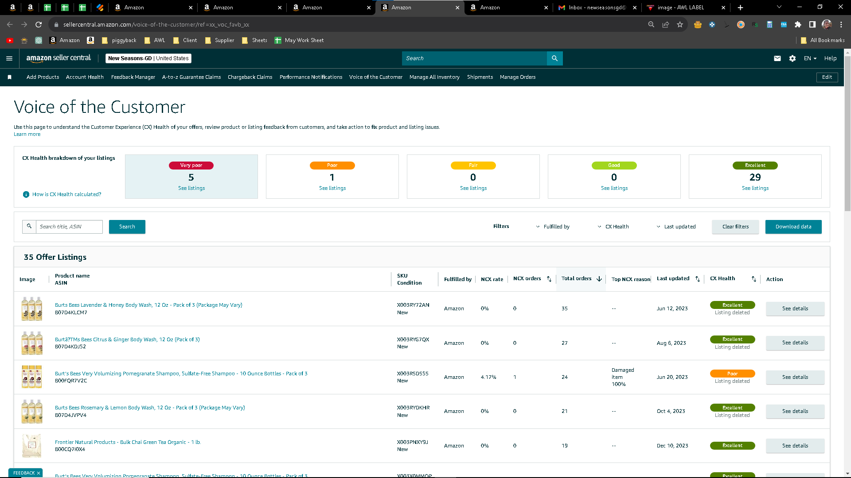The height and width of the screenshot is (478, 851).
Task: Open the Chrome extensions puzzle icon
Action: tap(798, 25)
